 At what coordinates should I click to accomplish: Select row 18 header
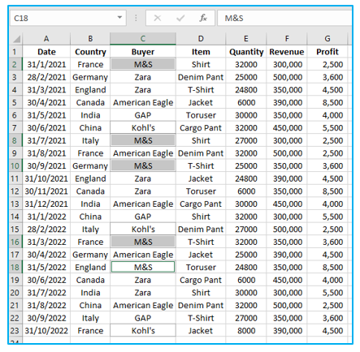click(x=15, y=267)
